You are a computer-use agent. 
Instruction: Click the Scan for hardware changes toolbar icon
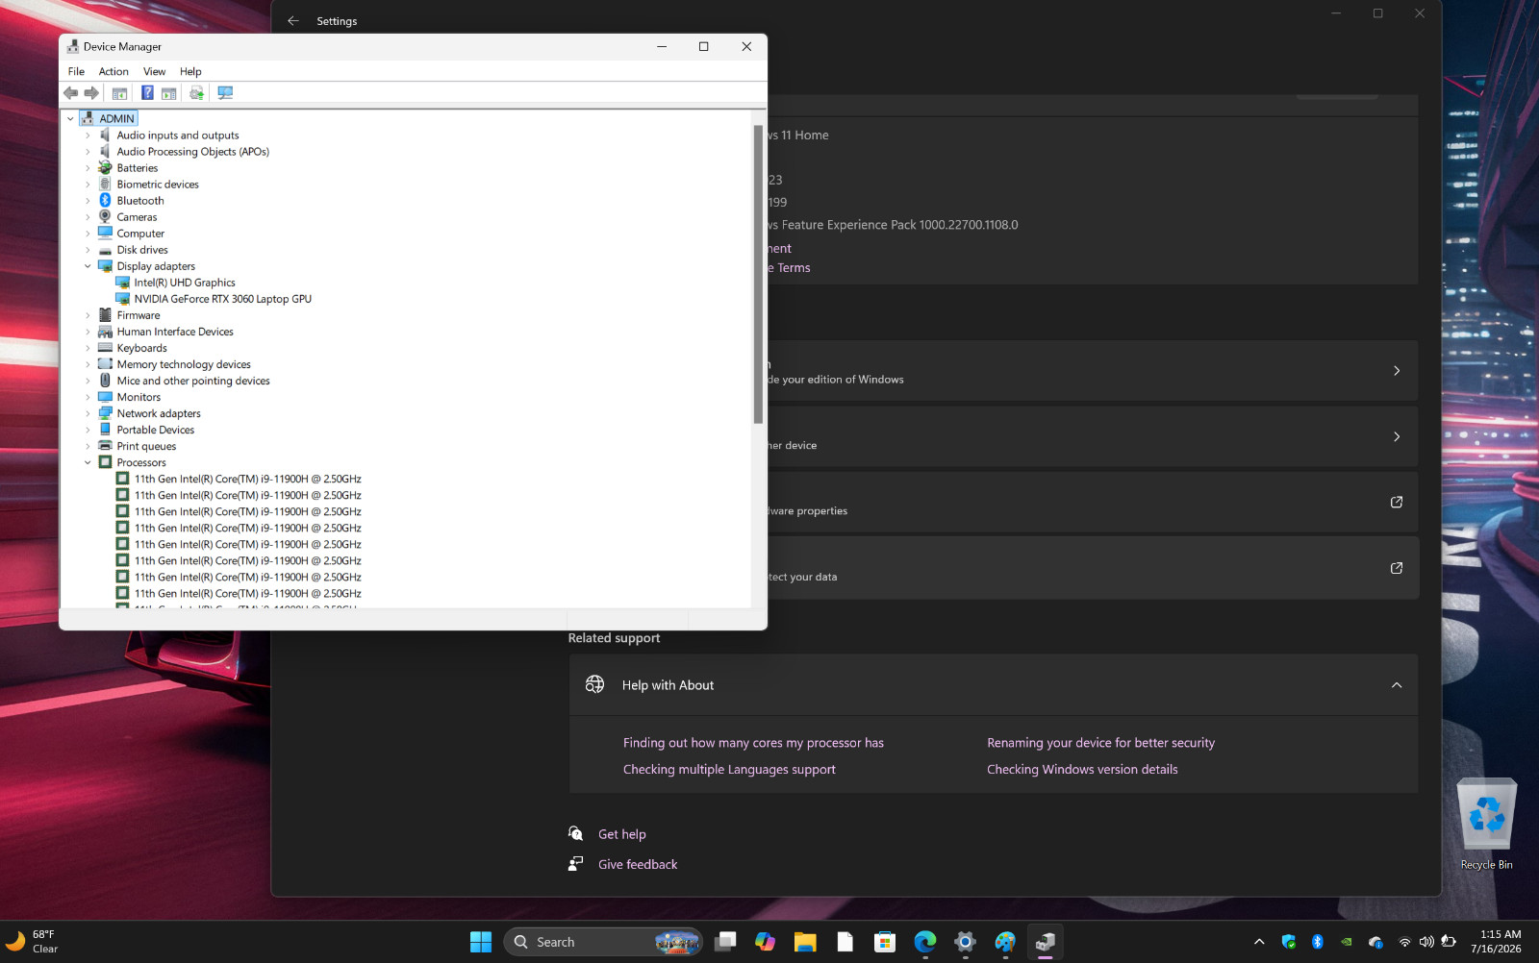(225, 93)
